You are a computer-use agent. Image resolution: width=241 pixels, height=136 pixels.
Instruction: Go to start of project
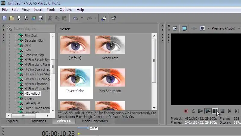(x=230, y=111)
